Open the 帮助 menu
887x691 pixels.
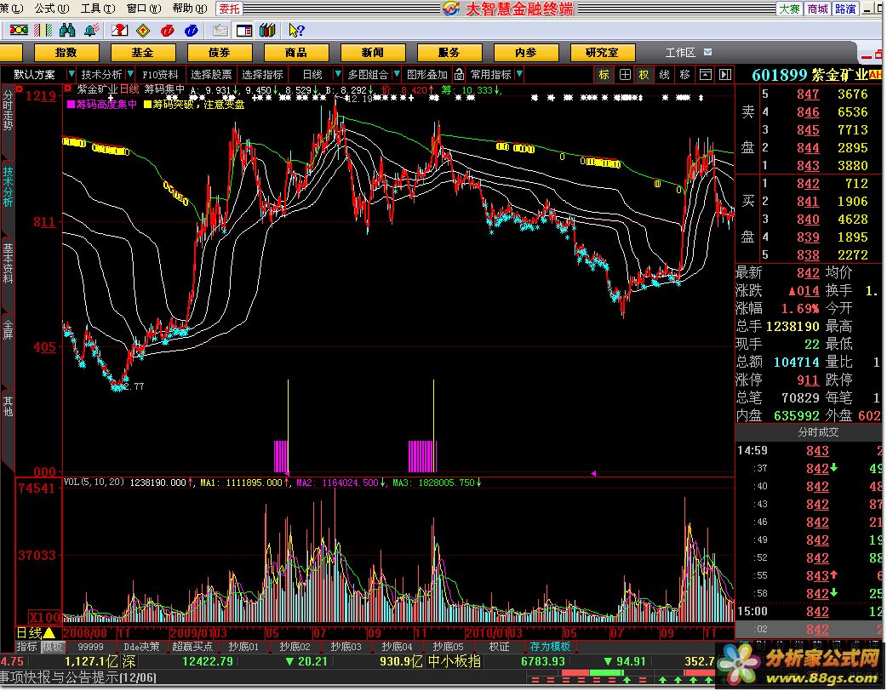coord(190,8)
